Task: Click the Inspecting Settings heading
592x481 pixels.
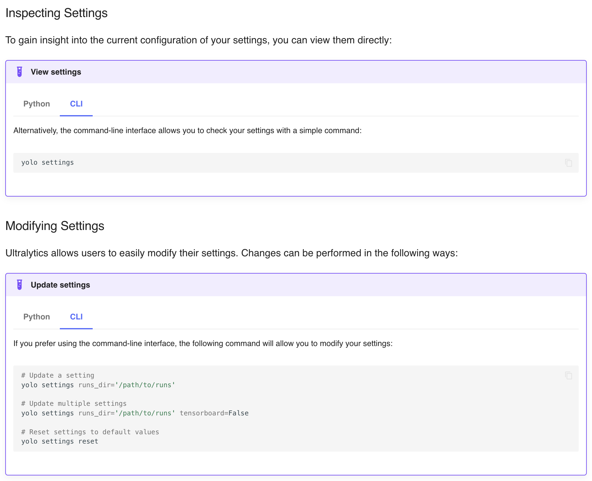Action: (56, 13)
